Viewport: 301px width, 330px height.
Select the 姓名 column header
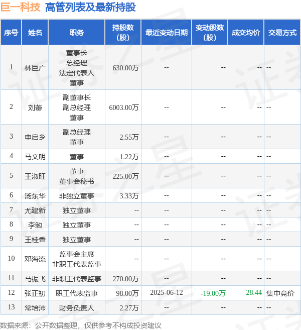35,33
